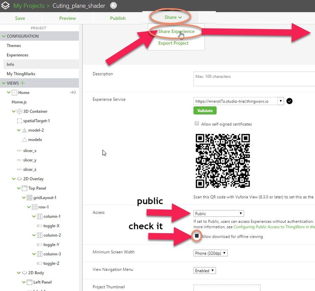Toggle Allow download for offline viewing

[197, 236]
